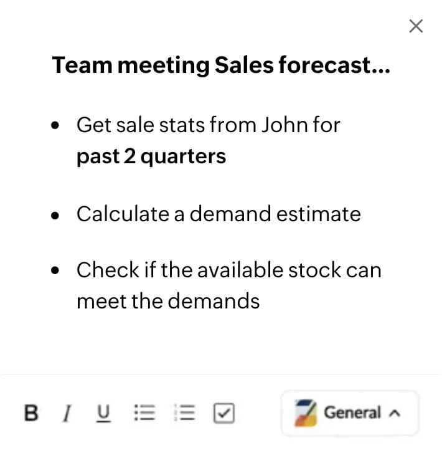Screen dimensions: 442x453
Task: Click the 'Check if the available stock' line
Action: coord(228,270)
